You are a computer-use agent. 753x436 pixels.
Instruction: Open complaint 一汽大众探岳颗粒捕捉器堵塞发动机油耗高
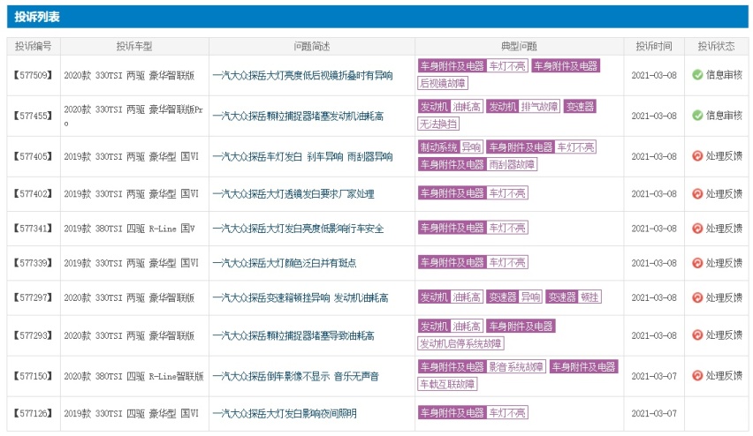point(298,117)
